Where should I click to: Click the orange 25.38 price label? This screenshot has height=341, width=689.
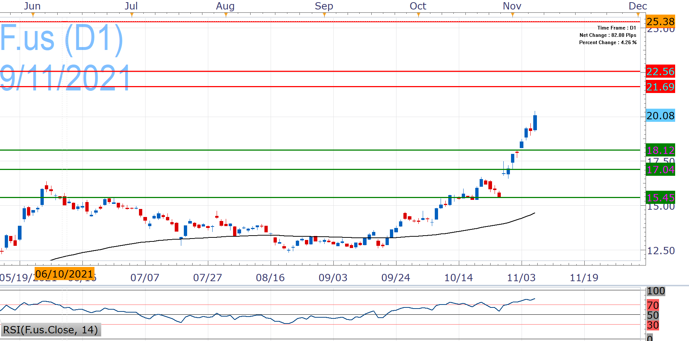[x=660, y=22]
